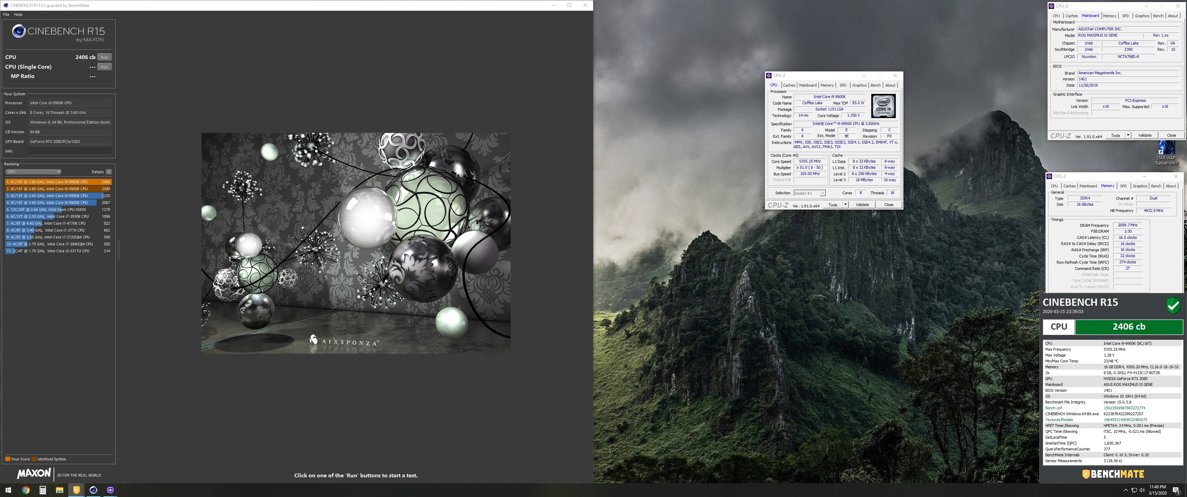Open the Ranking CPU dropdown
1187x497 pixels.
coord(33,172)
